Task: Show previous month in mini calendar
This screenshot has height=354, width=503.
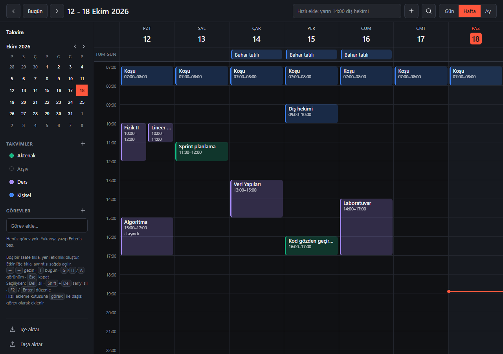Action: pyautogui.click(x=75, y=46)
